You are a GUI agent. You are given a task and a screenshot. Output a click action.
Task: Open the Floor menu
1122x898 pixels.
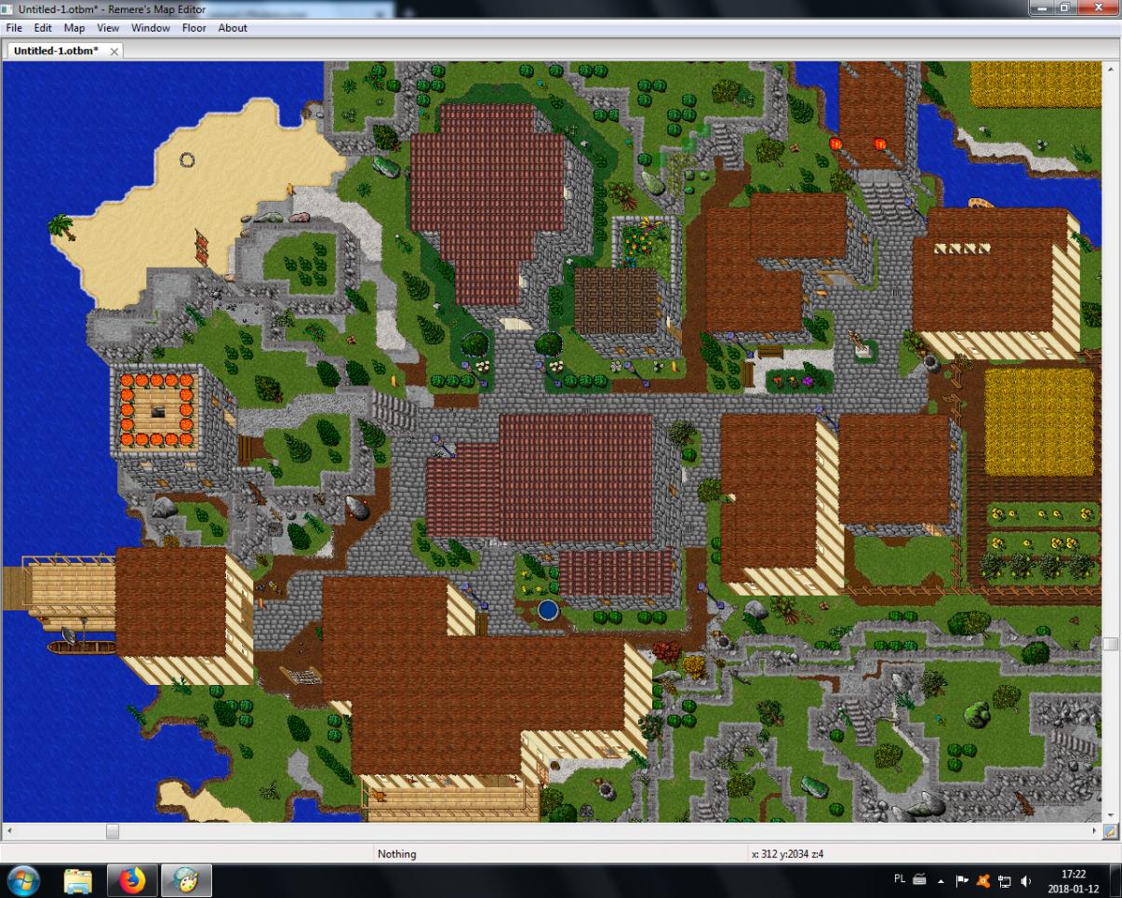194,28
